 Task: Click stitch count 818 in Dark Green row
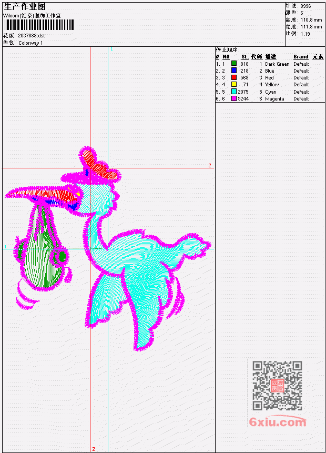[244, 64]
